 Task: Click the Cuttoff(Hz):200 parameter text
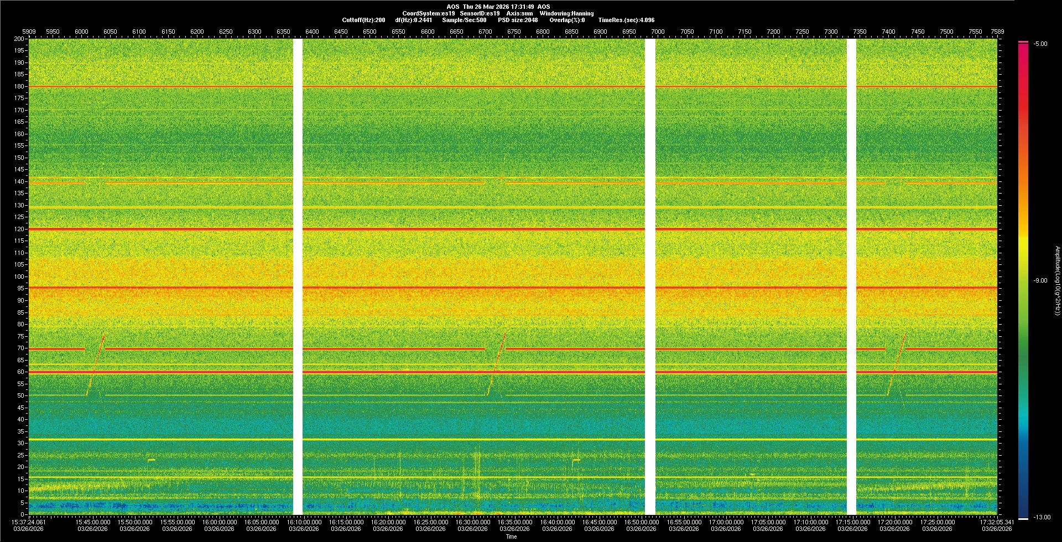(363, 20)
